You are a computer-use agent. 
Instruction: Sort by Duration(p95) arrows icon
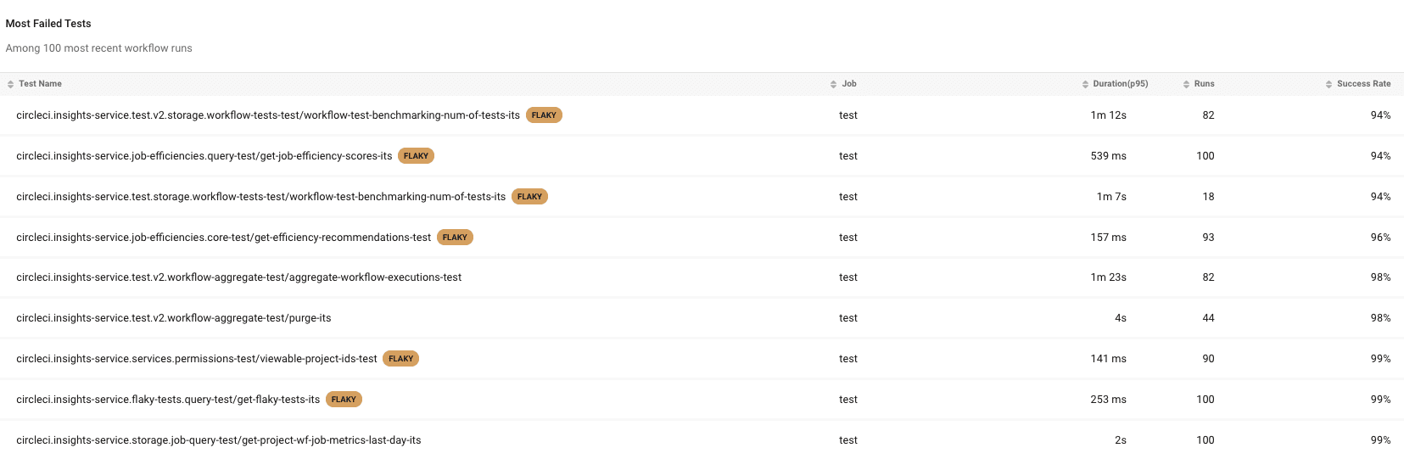click(1085, 84)
